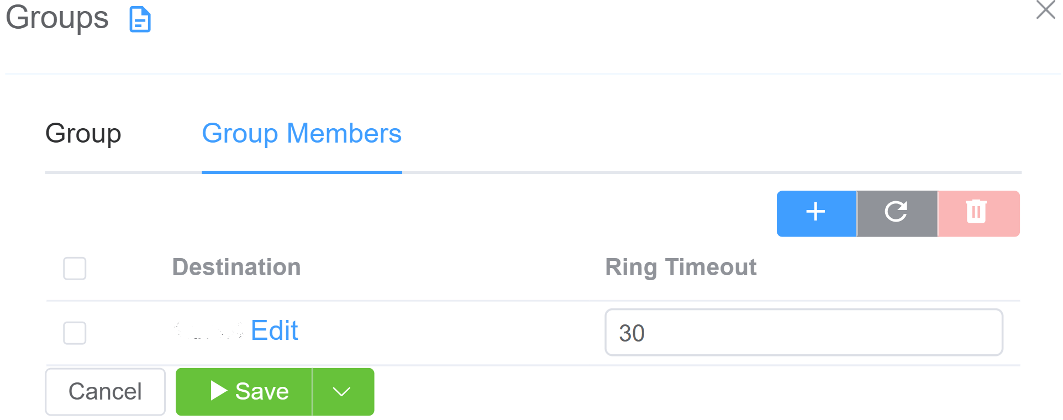Viewport: 1063px width, 420px height.
Task: Click the Ring Timeout column header
Action: (x=681, y=267)
